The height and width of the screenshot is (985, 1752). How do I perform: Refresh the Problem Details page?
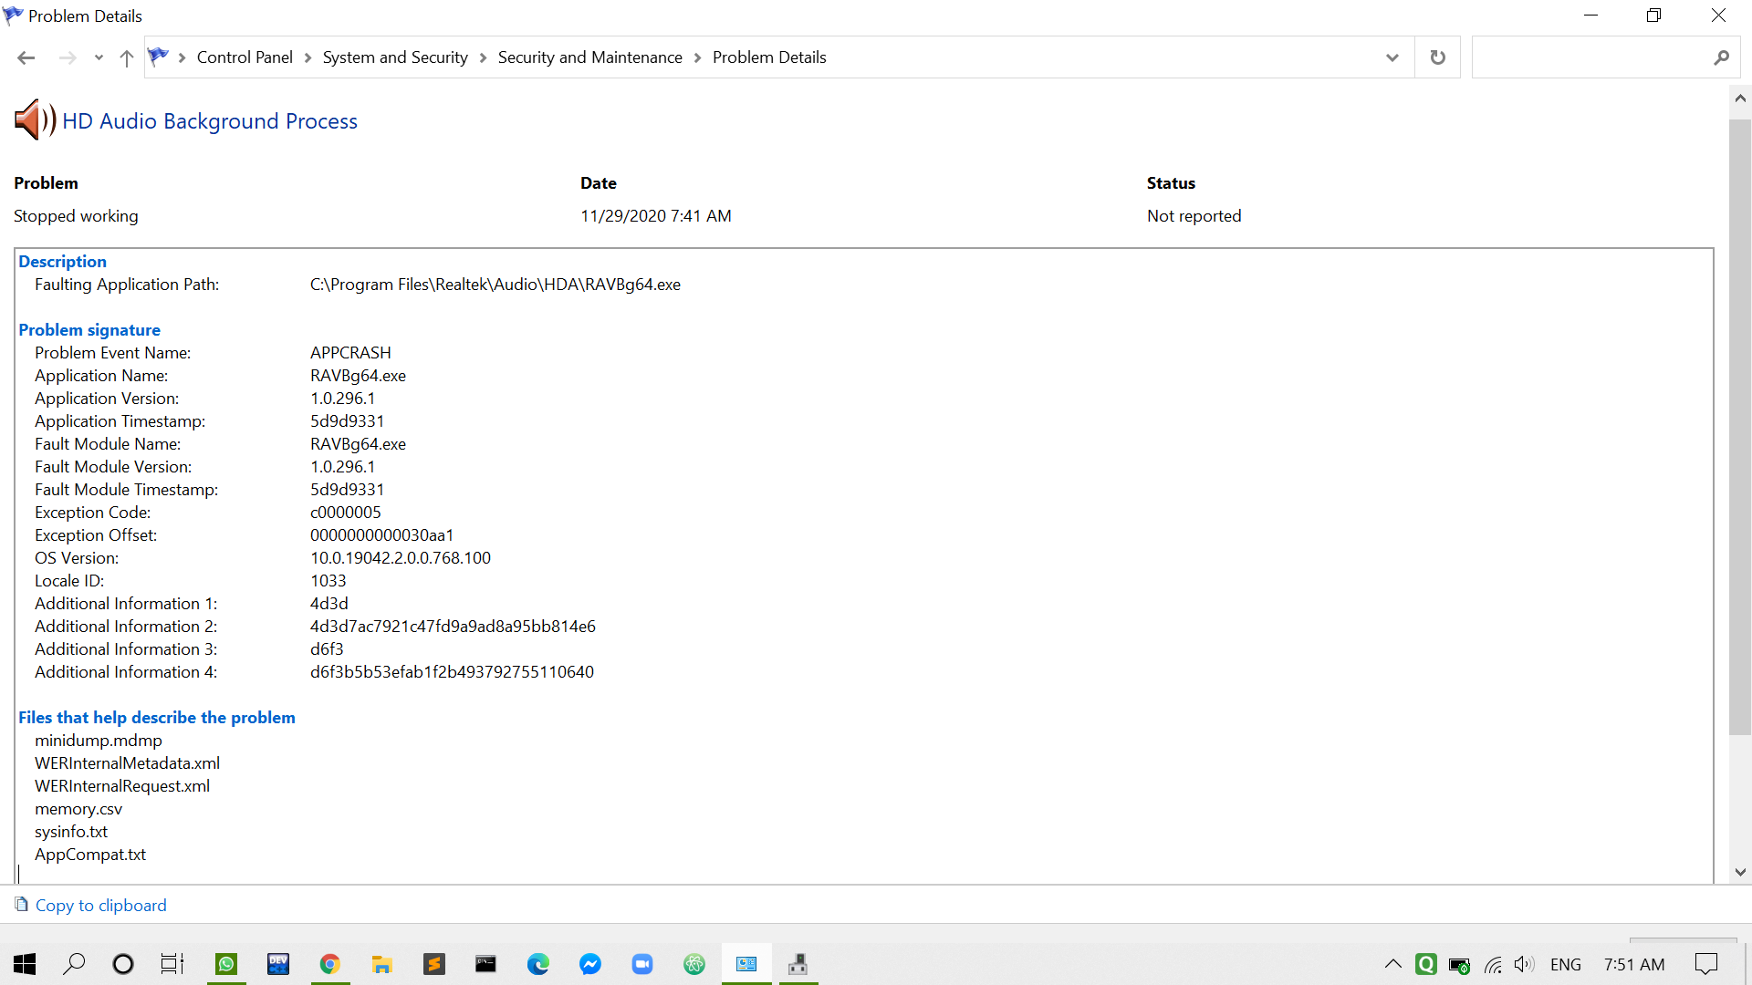[x=1438, y=57]
